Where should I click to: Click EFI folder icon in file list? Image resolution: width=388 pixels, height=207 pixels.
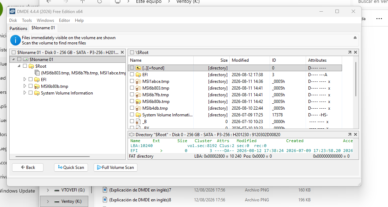coord(138,75)
